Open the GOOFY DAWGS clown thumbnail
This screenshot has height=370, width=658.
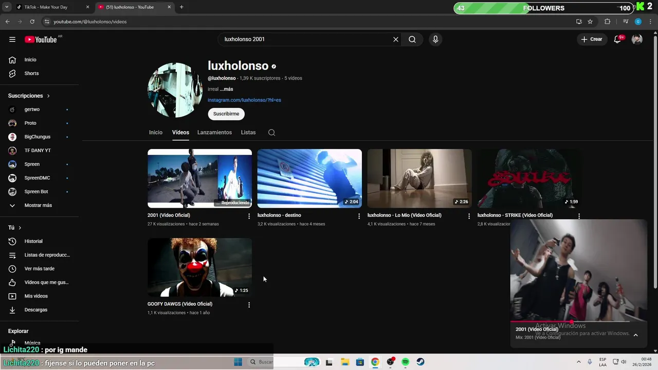[x=199, y=267]
